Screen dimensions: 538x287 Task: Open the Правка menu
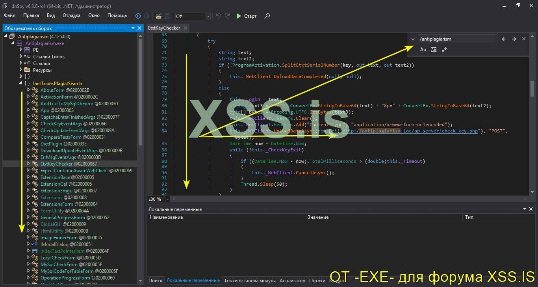point(31,15)
